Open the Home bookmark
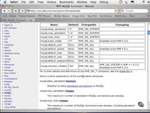Image resolution: width=150 pixels, height=113 pixels. click(x=13, y=16)
